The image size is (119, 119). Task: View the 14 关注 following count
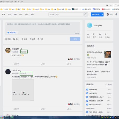tap(100, 36)
